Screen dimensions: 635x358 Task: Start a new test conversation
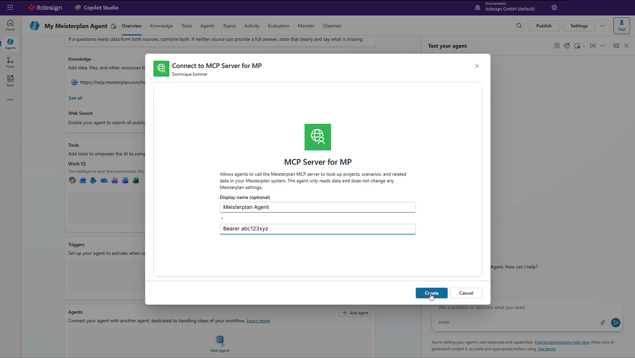pyautogui.click(x=557, y=46)
